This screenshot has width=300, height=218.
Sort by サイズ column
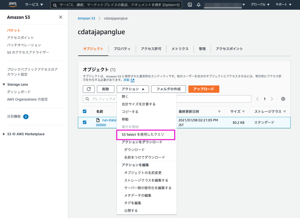click(x=237, y=112)
